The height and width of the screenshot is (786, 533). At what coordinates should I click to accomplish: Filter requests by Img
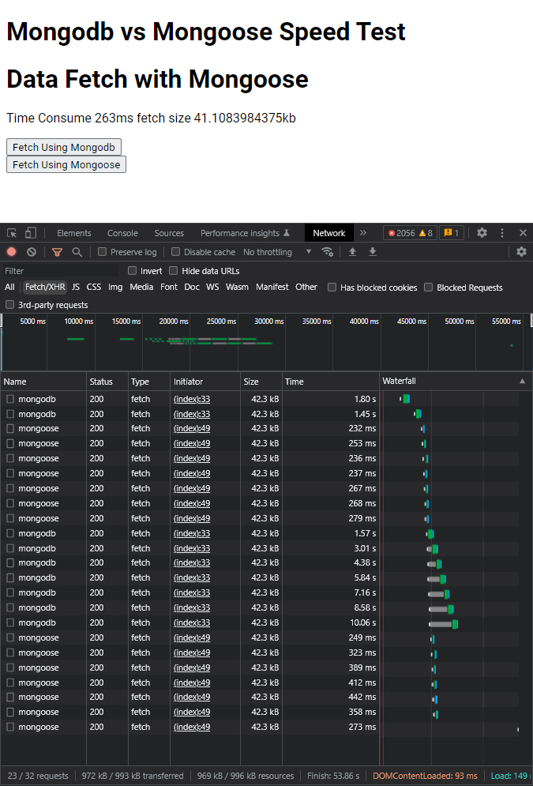click(115, 288)
